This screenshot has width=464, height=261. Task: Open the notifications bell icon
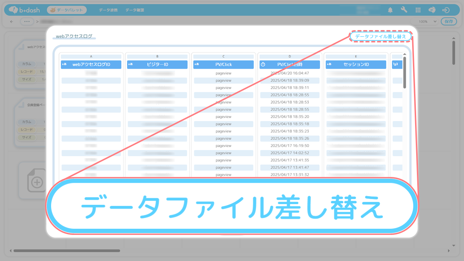coord(390,10)
